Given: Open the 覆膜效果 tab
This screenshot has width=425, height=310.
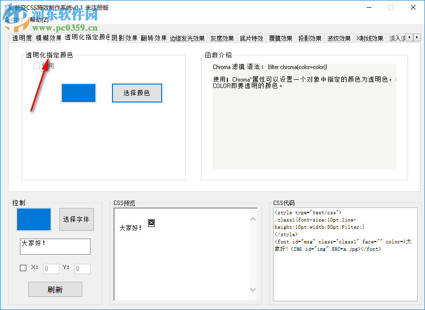Looking at the screenshot, I should (x=280, y=37).
